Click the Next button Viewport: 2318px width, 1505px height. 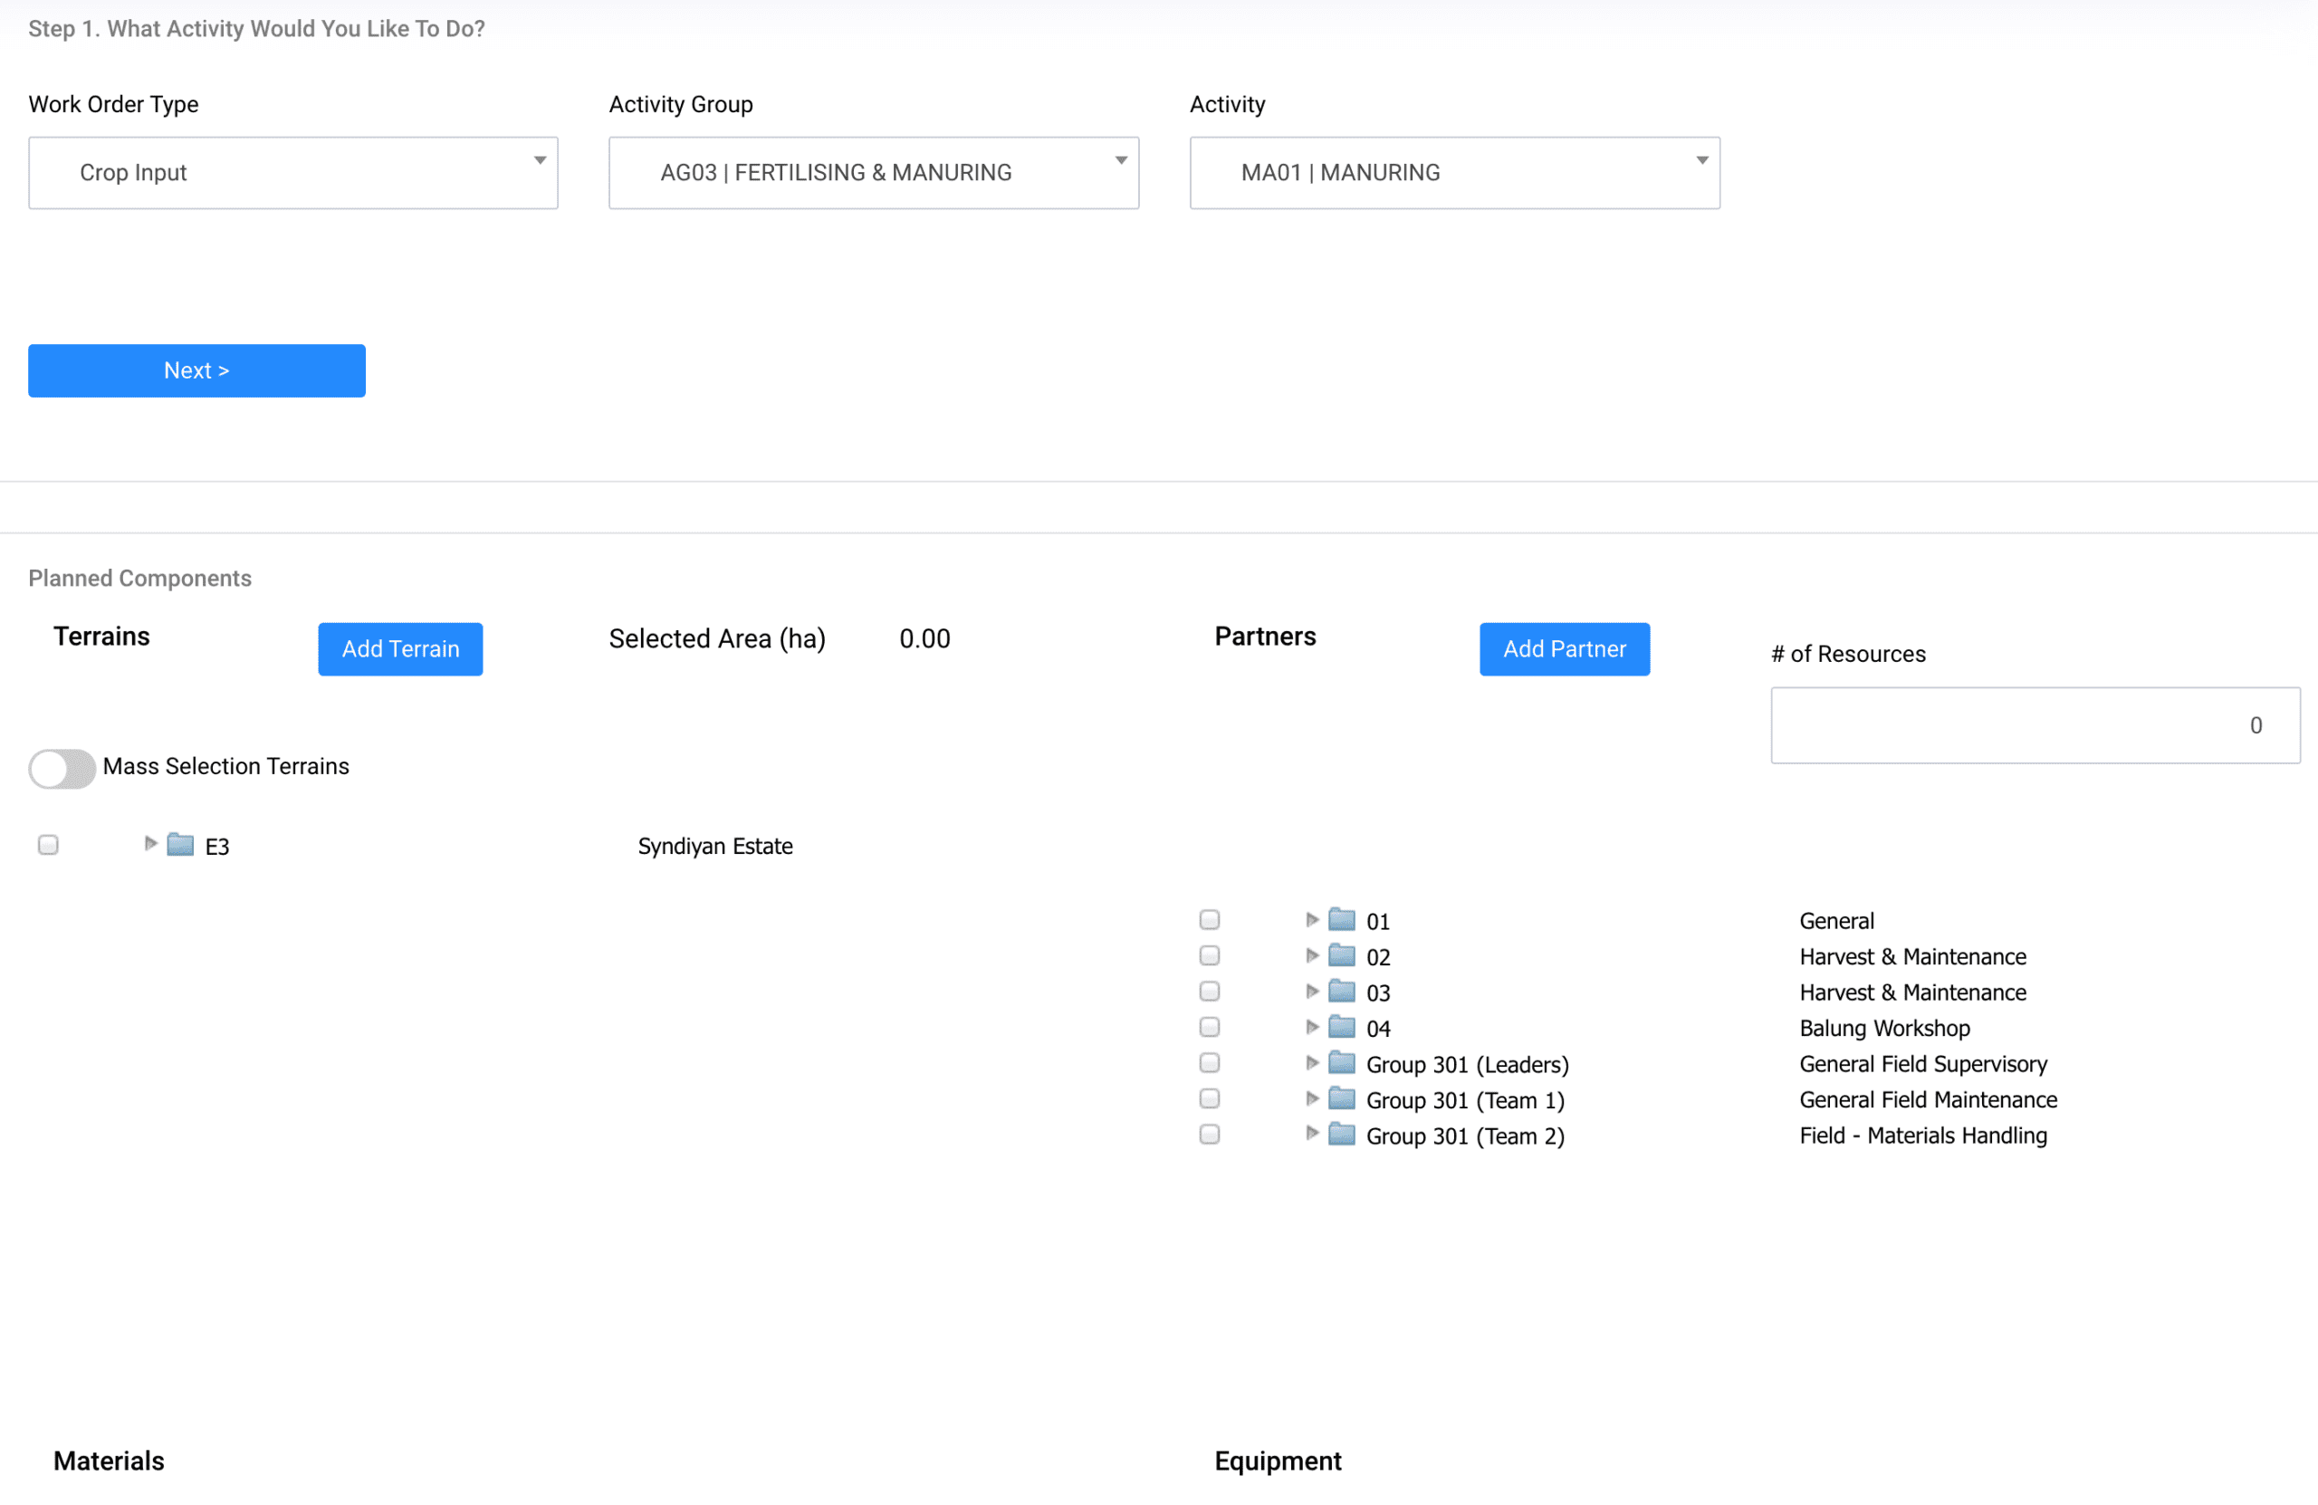coord(196,370)
